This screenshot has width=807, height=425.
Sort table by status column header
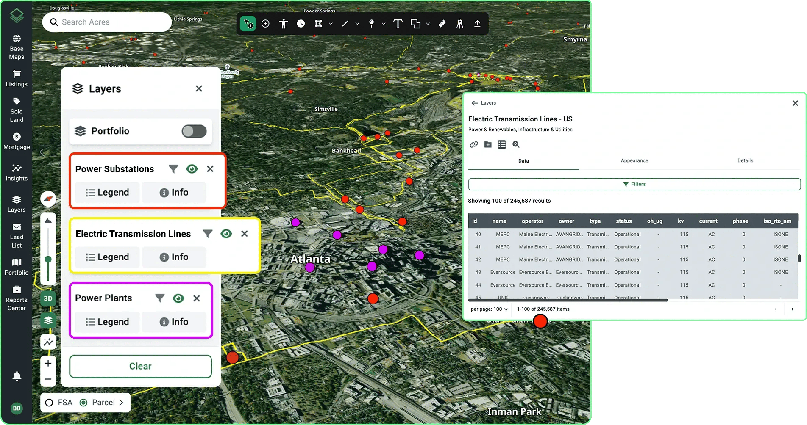(x=623, y=221)
